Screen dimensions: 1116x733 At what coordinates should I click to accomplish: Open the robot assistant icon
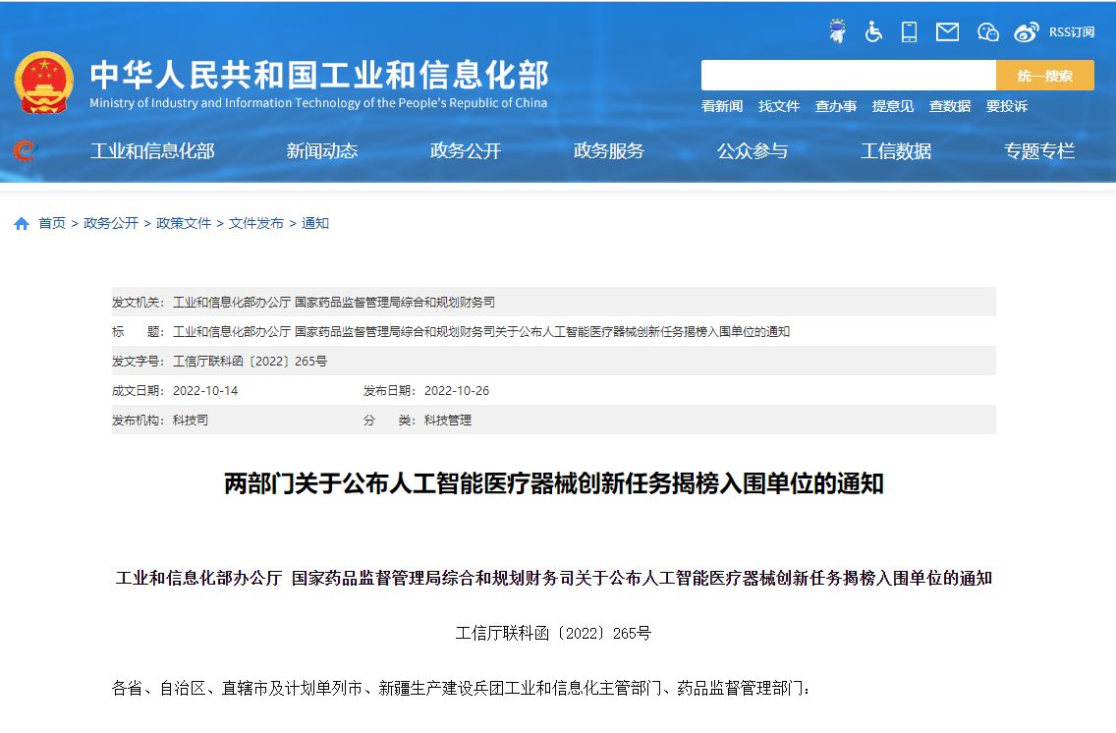[x=838, y=31]
